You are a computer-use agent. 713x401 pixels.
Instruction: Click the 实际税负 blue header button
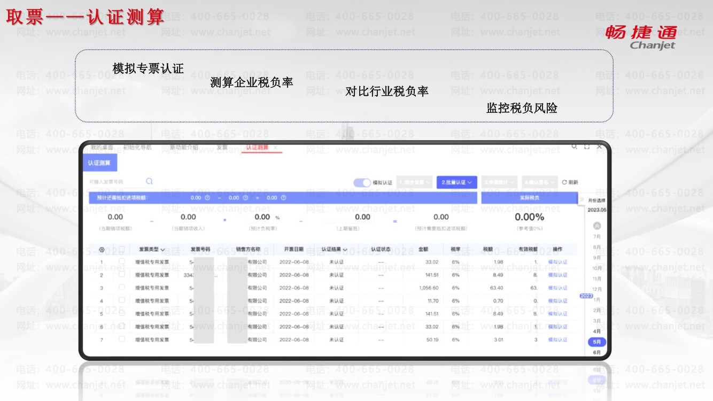[x=529, y=198]
